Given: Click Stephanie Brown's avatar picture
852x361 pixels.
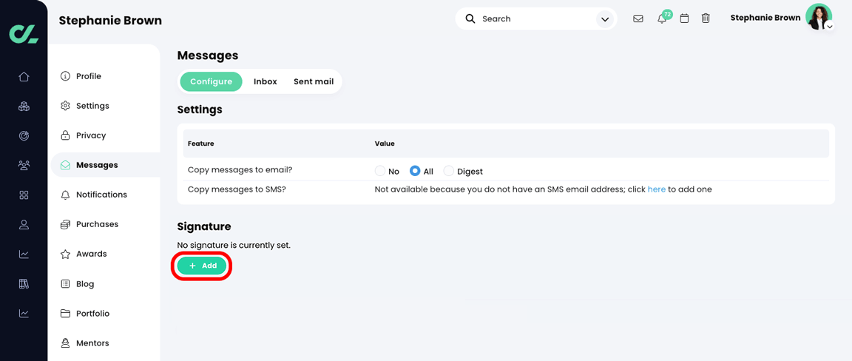Looking at the screenshot, I should (818, 16).
